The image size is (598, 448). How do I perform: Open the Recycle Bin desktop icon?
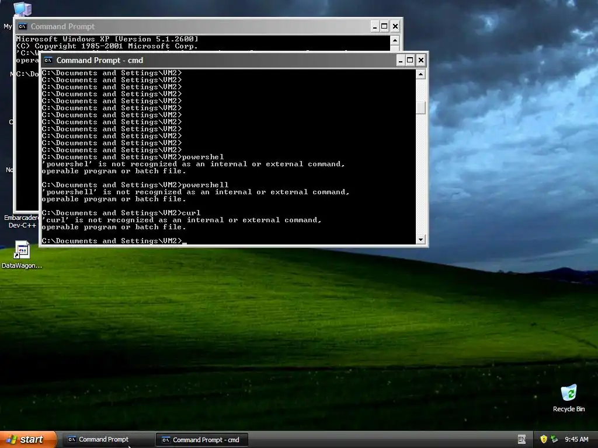[569, 398]
